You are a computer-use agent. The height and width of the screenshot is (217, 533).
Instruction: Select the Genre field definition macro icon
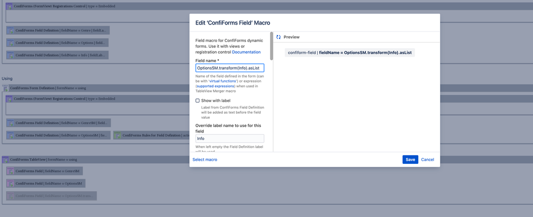[x=10, y=30]
